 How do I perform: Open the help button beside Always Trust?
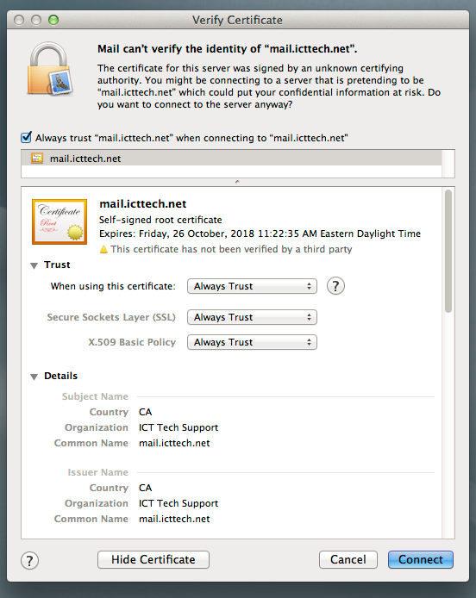pyautogui.click(x=335, y=286)
